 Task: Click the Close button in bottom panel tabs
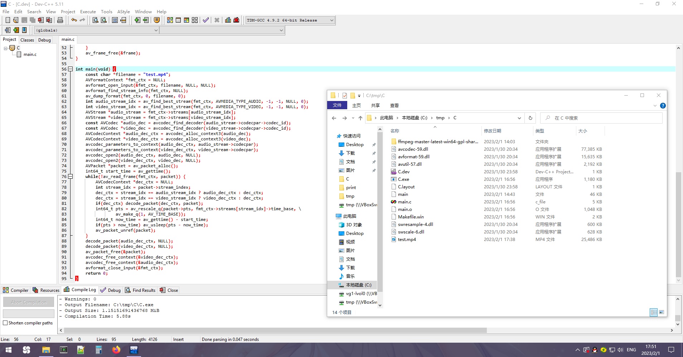(x=169, y=290)
